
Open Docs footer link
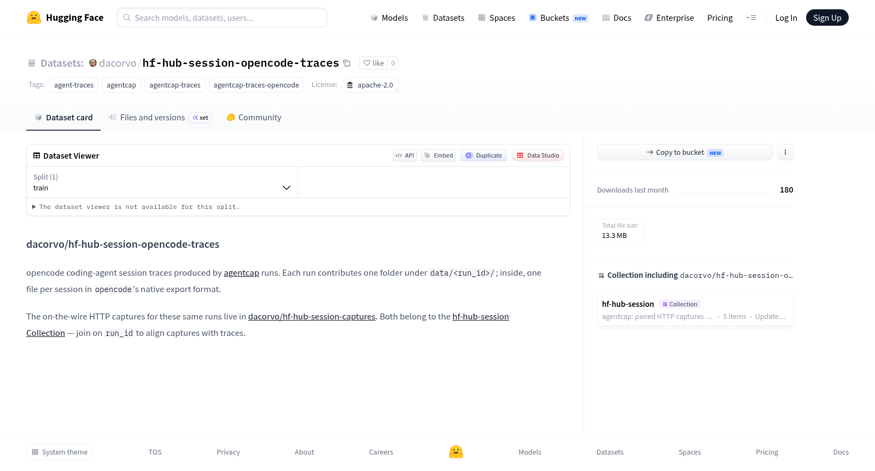(841, 452)
